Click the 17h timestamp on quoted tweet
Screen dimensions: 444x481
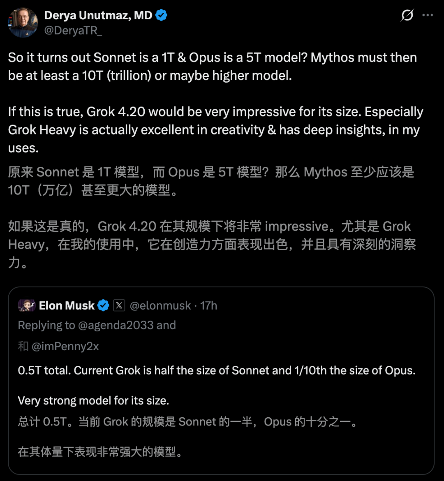pos(209,305)
